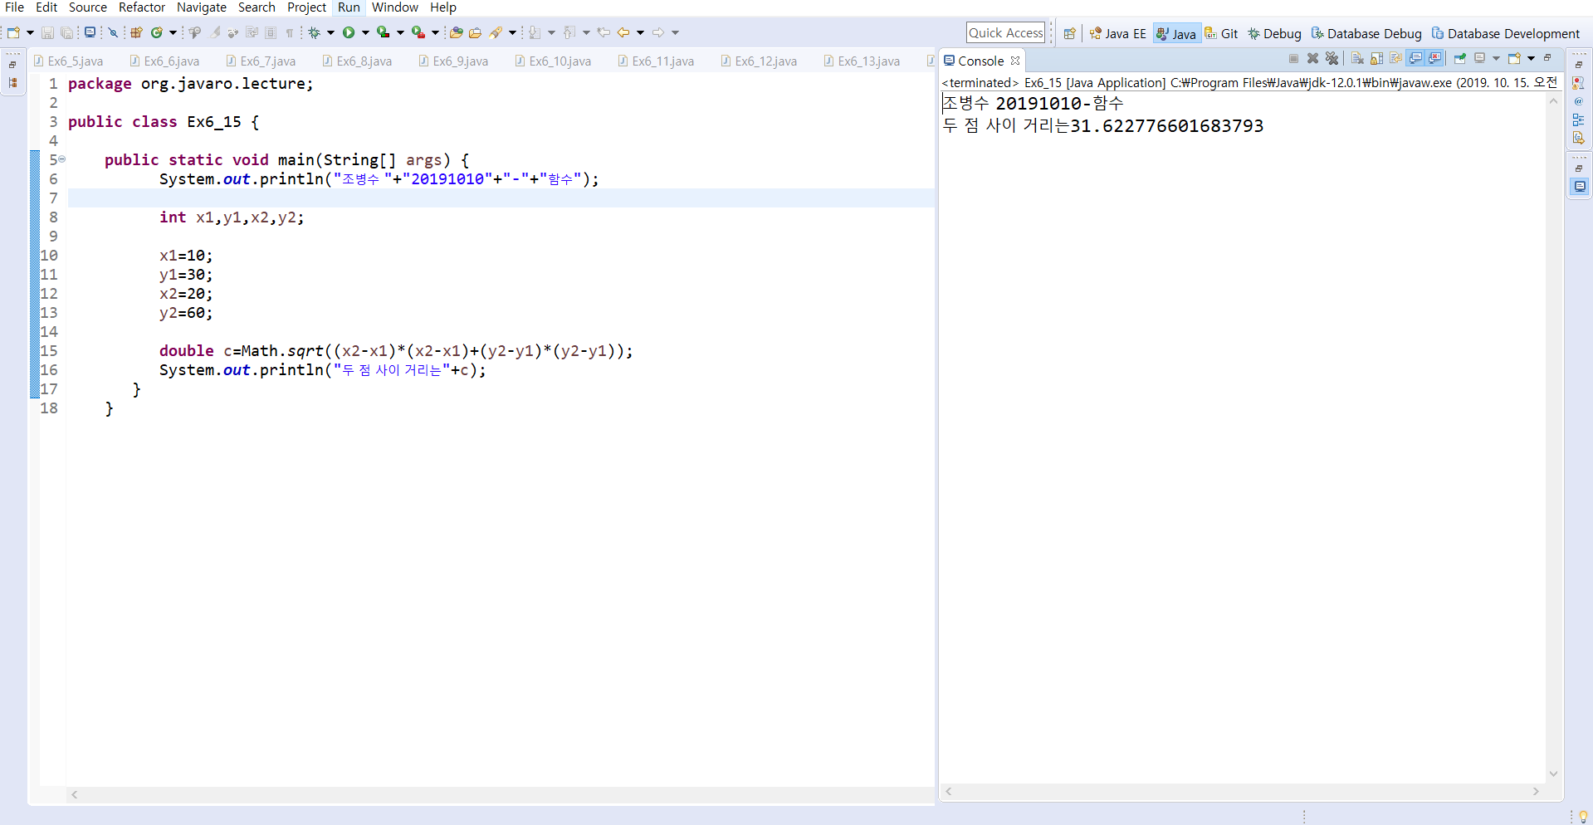Screen dimensions: 1593x825
Task: Toggle Show Console on standard output
Action: pyautogui.click(x=1415, y=58)
